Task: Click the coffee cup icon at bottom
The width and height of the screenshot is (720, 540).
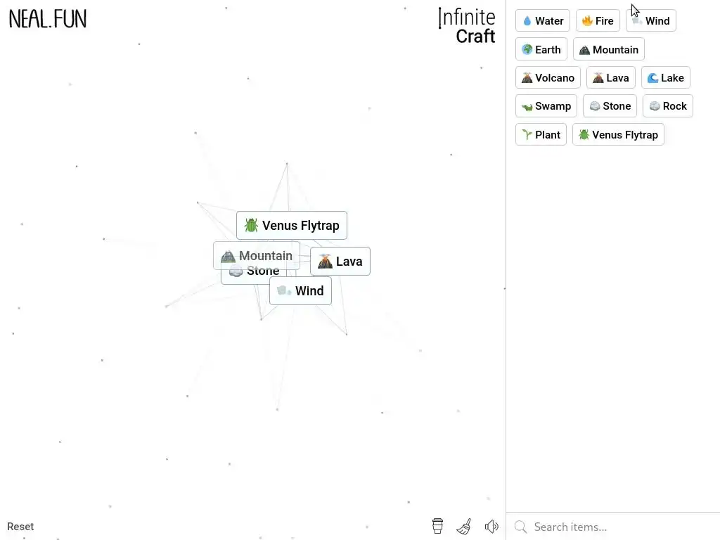Action: [x=437, y=526]
